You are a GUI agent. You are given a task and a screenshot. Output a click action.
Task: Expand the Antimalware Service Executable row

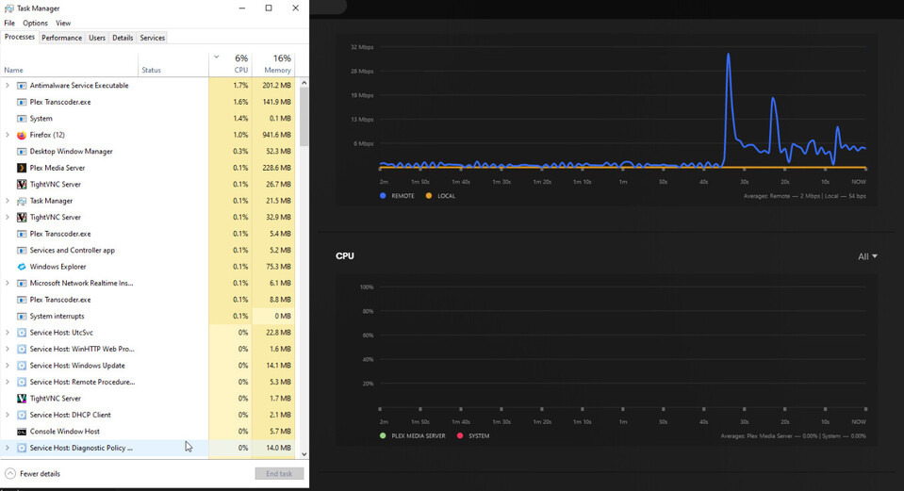point(7,86)
